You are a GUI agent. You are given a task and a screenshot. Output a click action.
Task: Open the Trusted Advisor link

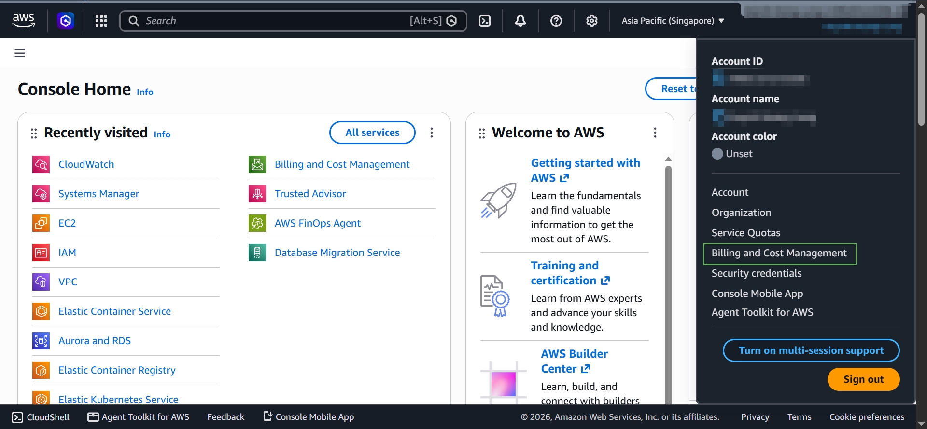pos(310,194)
